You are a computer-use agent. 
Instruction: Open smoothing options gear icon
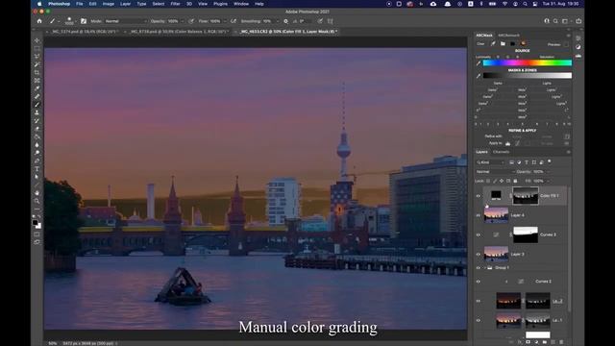(x=286, y=21)
